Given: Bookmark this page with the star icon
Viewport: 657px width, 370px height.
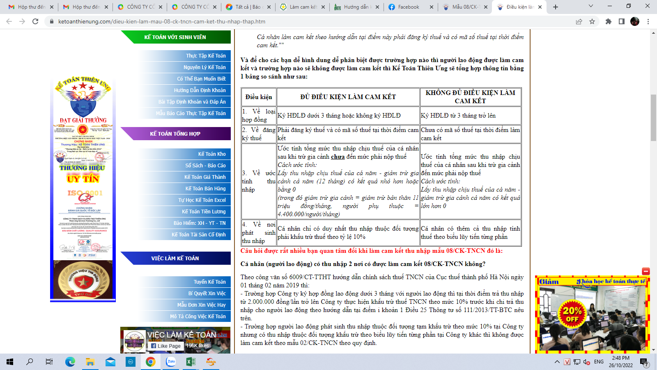Looking at the screenshot, I should tap(592, 21).
